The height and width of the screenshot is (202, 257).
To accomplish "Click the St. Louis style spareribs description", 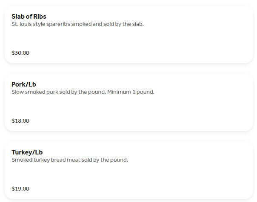I will click(77, 24).
